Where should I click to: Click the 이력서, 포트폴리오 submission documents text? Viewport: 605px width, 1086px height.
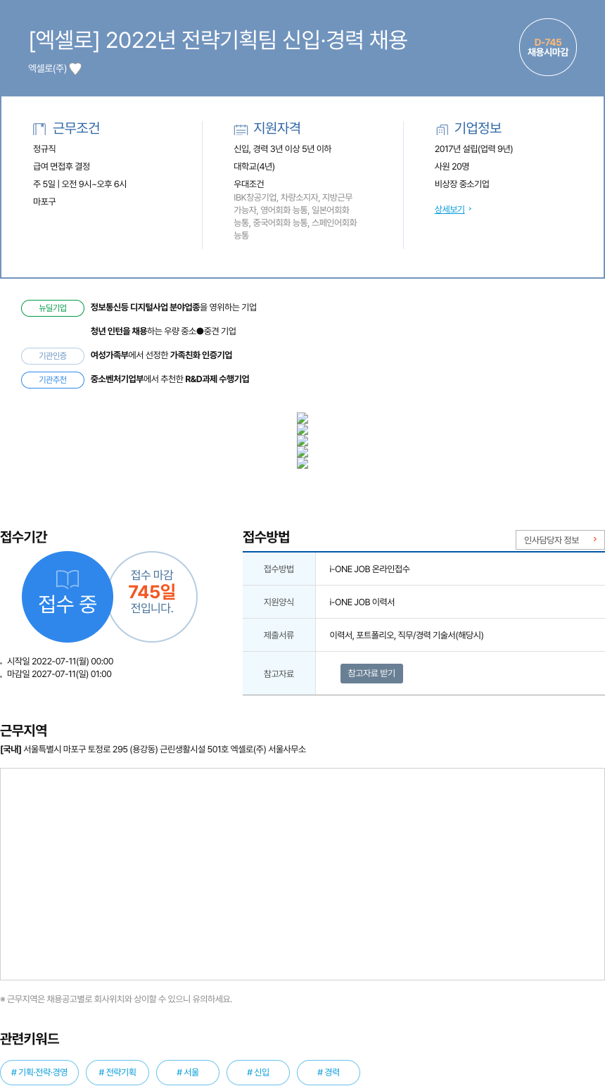click(407, 635)
